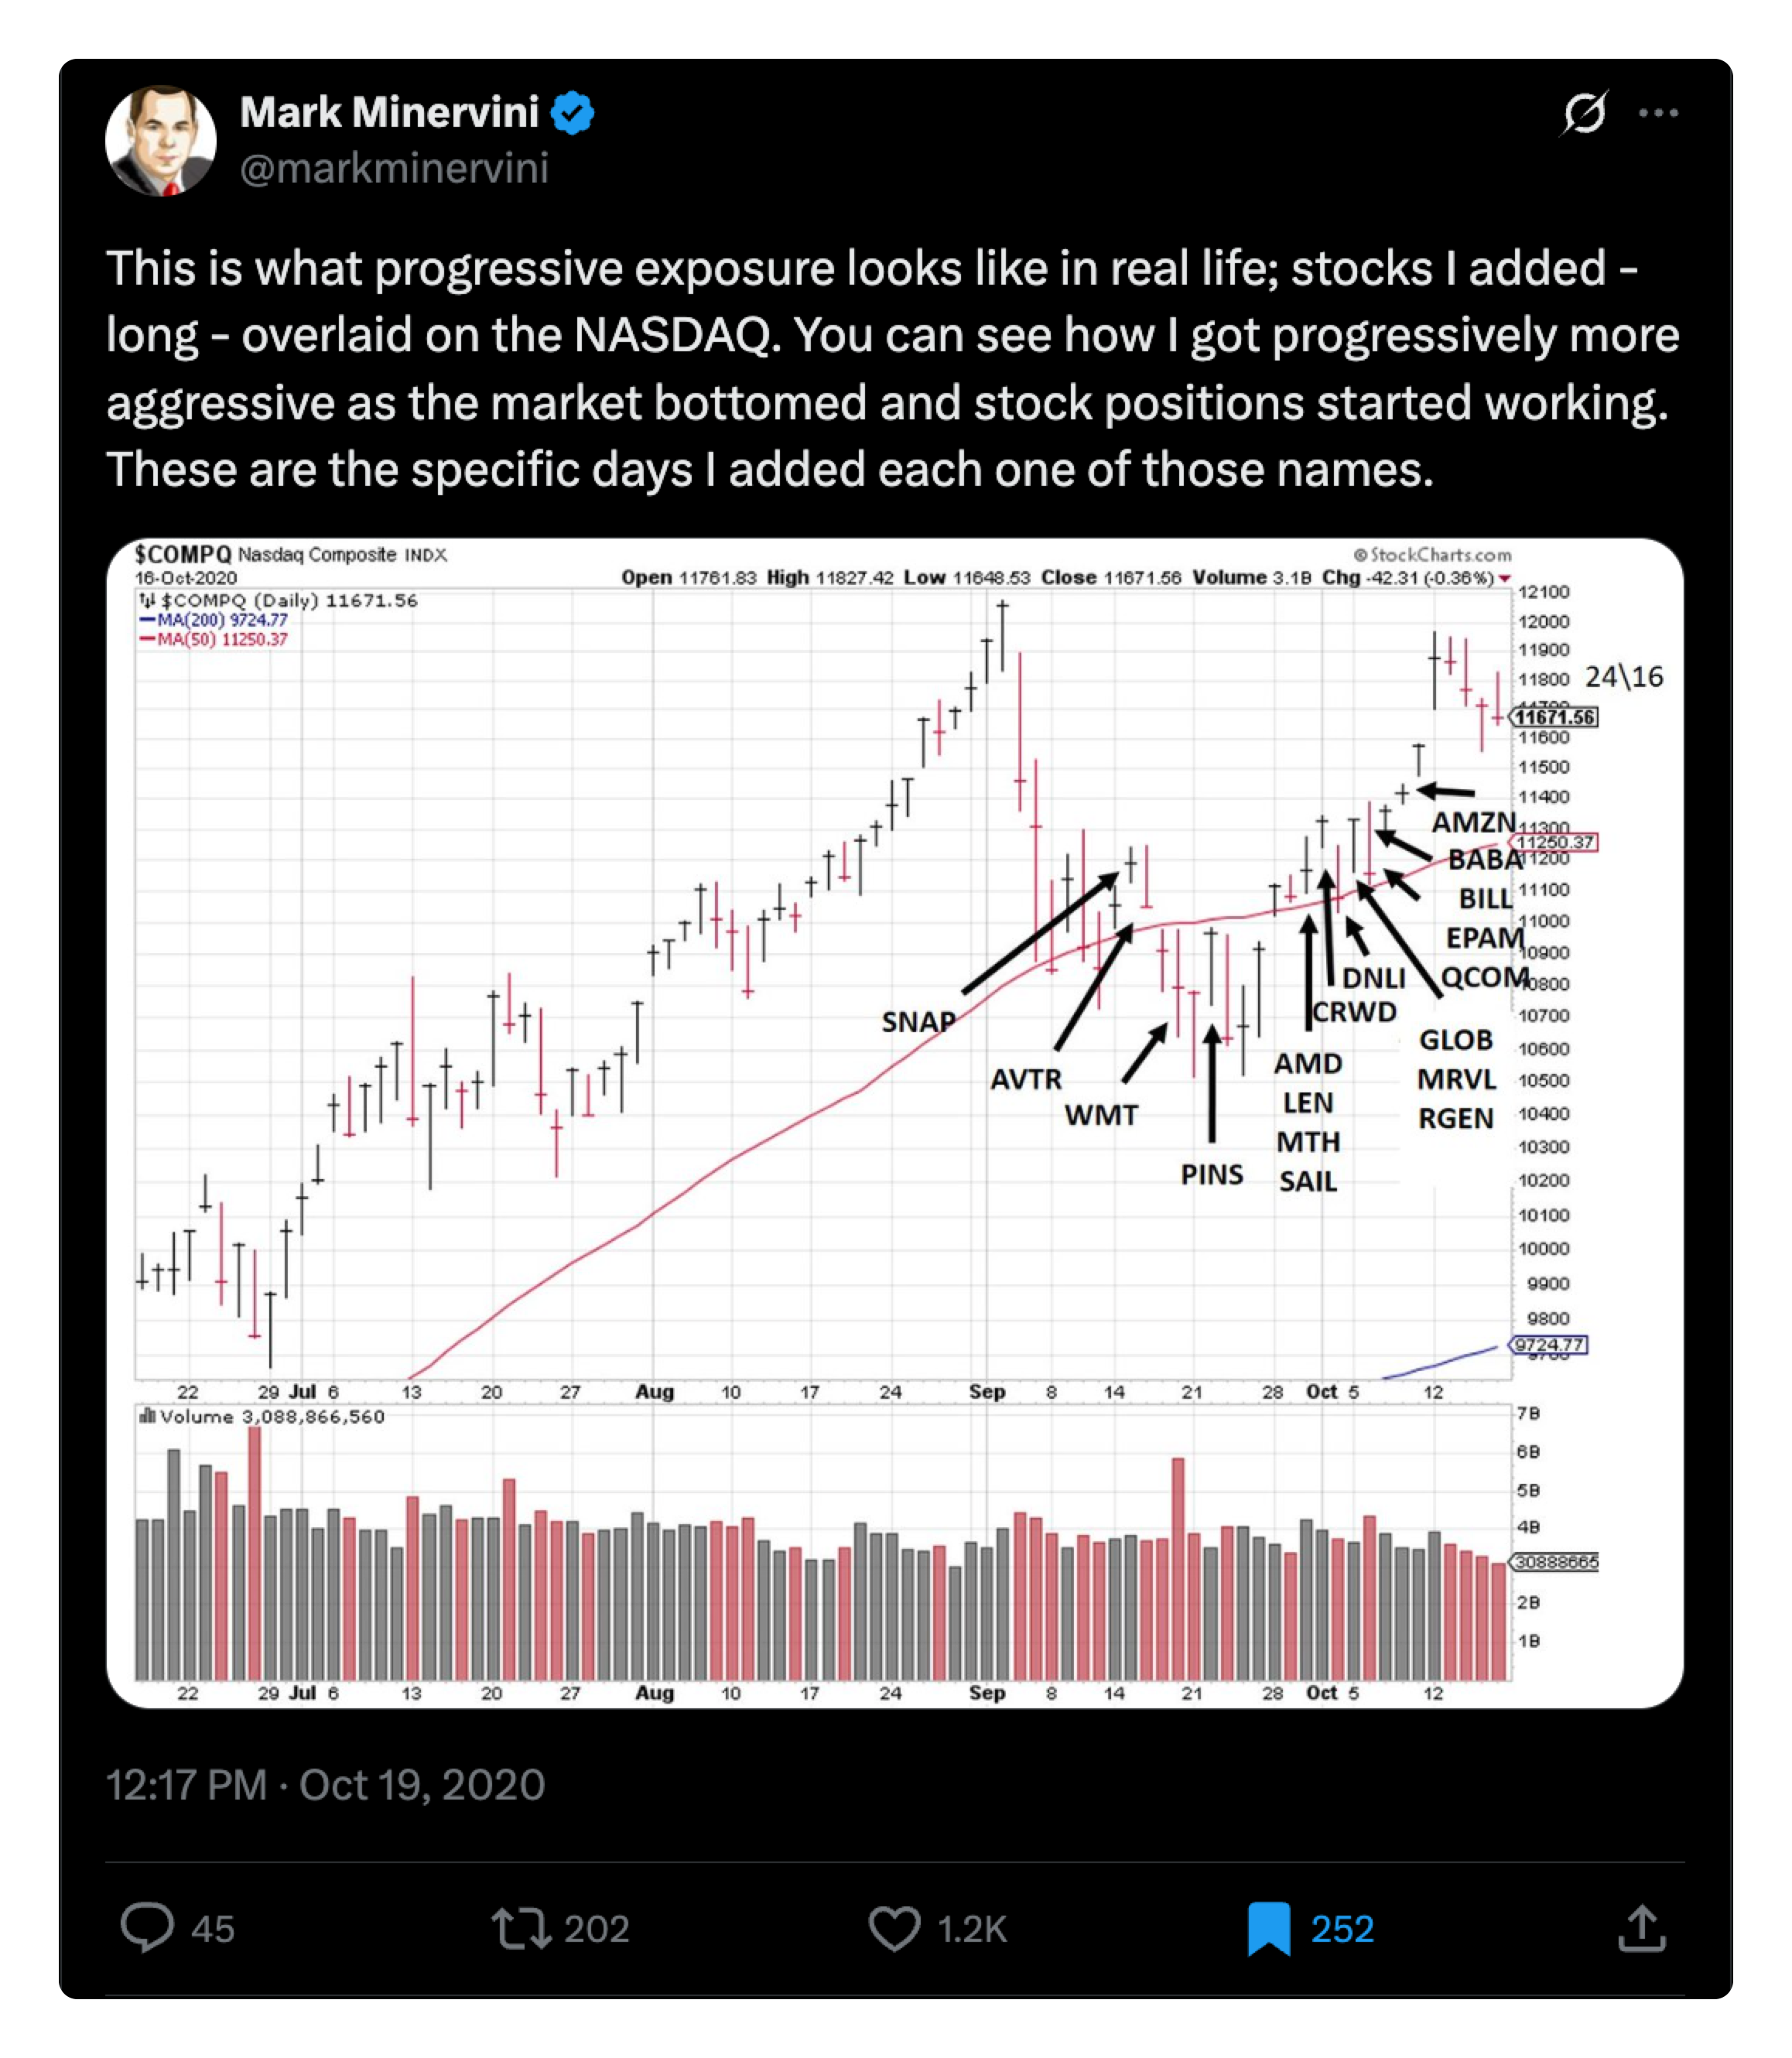Like the post with the heart icon
This screenshot has width=1792, height=2058.
click(894, 1928)
